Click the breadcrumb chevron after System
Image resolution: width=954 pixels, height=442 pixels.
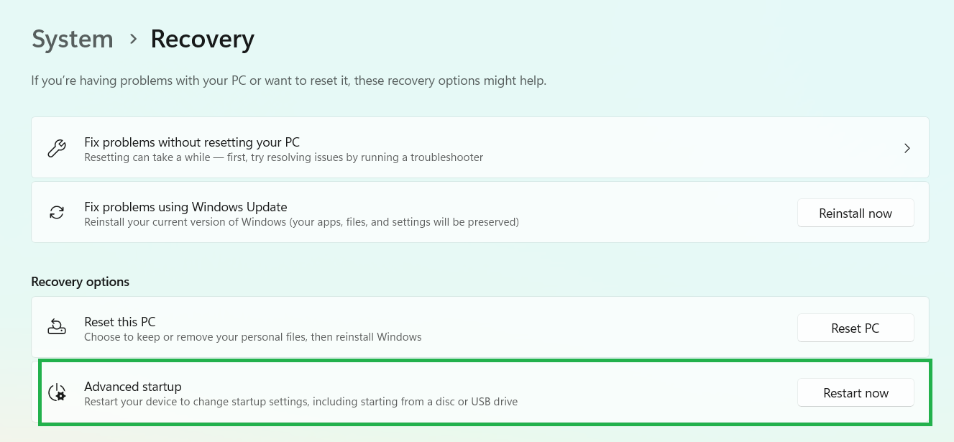pyautogui.click(x=133, y=40)
